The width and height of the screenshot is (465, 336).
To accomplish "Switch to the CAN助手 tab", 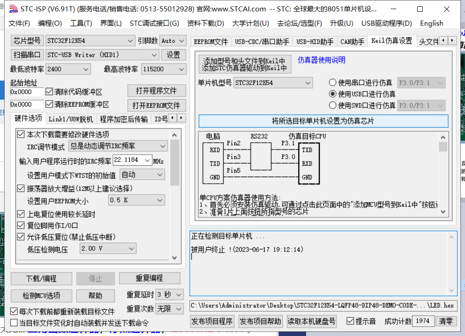I will pos(352,41).
